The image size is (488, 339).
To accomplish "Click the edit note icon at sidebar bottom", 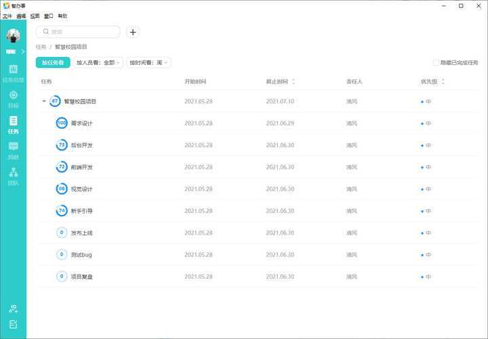I will 13,325.
